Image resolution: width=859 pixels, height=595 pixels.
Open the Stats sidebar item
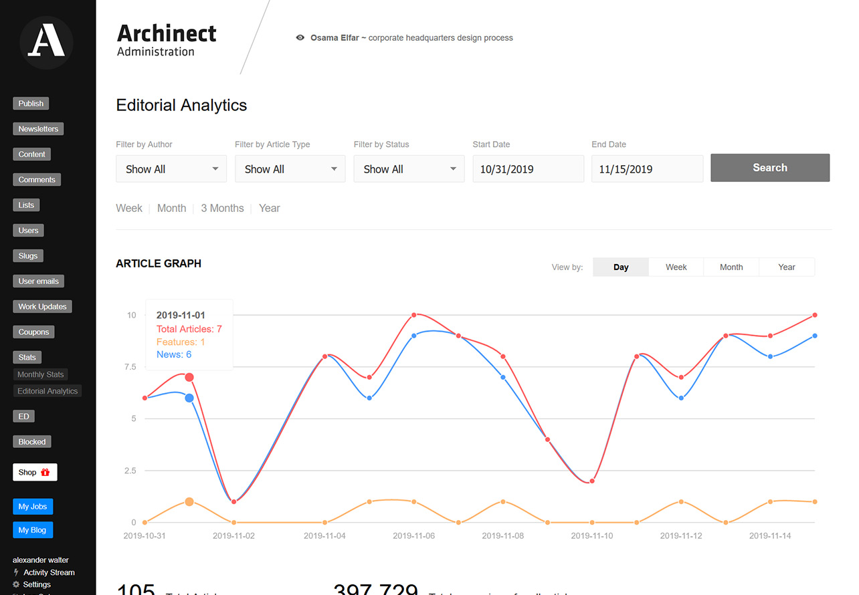27,358
